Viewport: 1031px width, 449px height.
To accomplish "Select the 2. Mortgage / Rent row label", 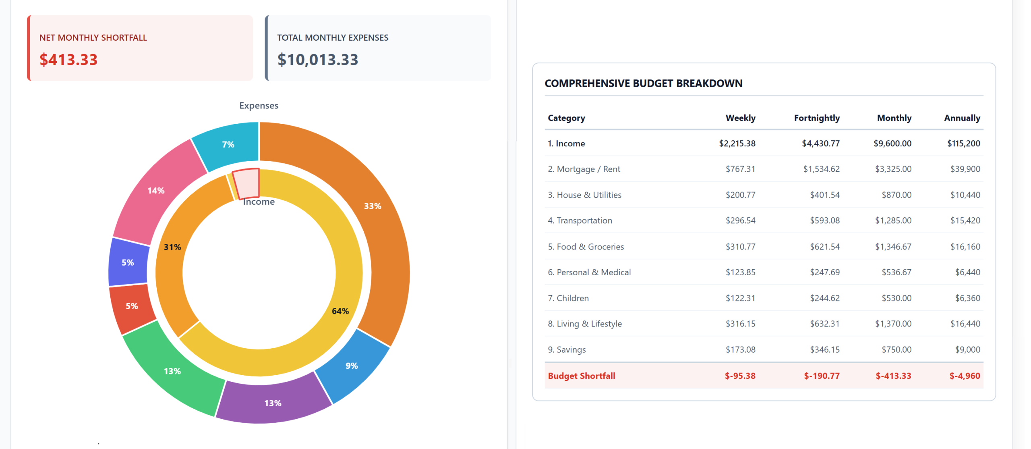I will click(x=584, y=169).
